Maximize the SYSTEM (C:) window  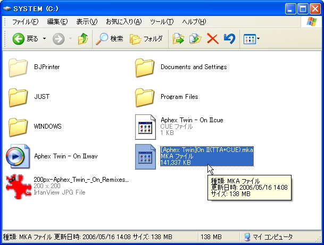(x=303, y=9)
